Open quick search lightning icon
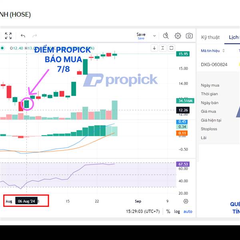The width and height of the screenshot is (240, 240). click(166, 36)
